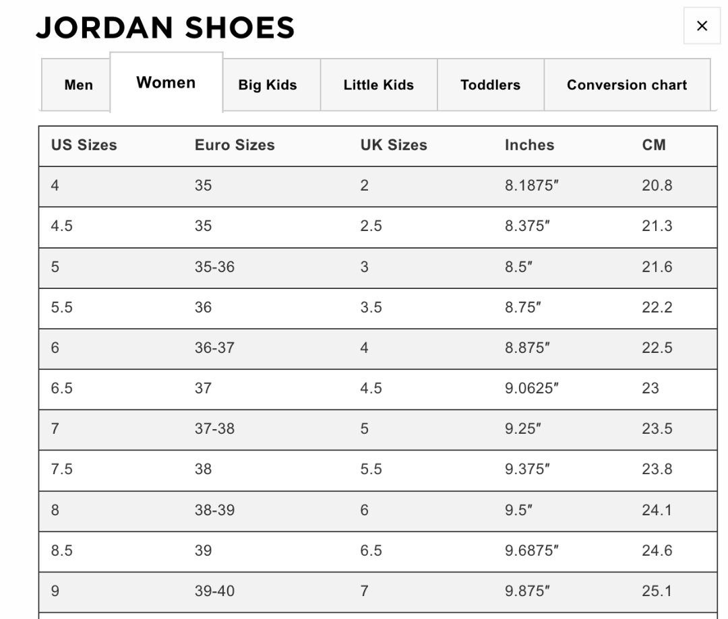Select the Women tab
Viewport: 728px width, 619px height.
pyautogui.click(x=166, y=83)
